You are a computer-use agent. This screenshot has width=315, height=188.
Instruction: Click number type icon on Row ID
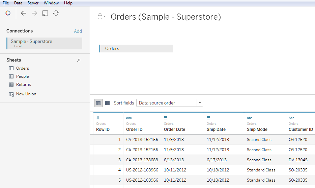(x=98, y=118)
